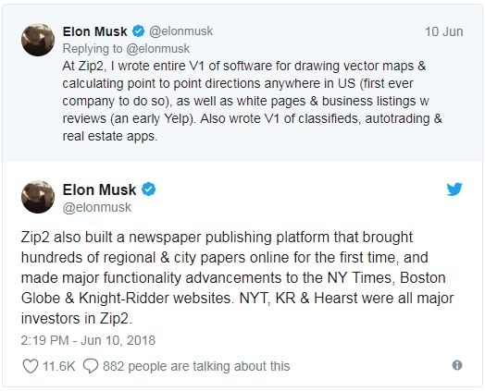485x391 pixels.
Task: Like the tweet using the heart icon
Action: pos(31,366)
